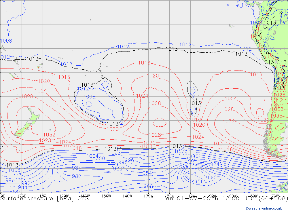The height and width of the screenshot is (211, 288).
Task: Select the 'Surface pressure [hPa] GFS' title
Action: pos(44,199)
